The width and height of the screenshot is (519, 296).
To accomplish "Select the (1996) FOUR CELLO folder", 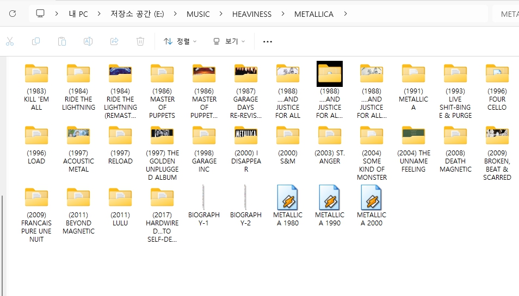I will [497, 87].
